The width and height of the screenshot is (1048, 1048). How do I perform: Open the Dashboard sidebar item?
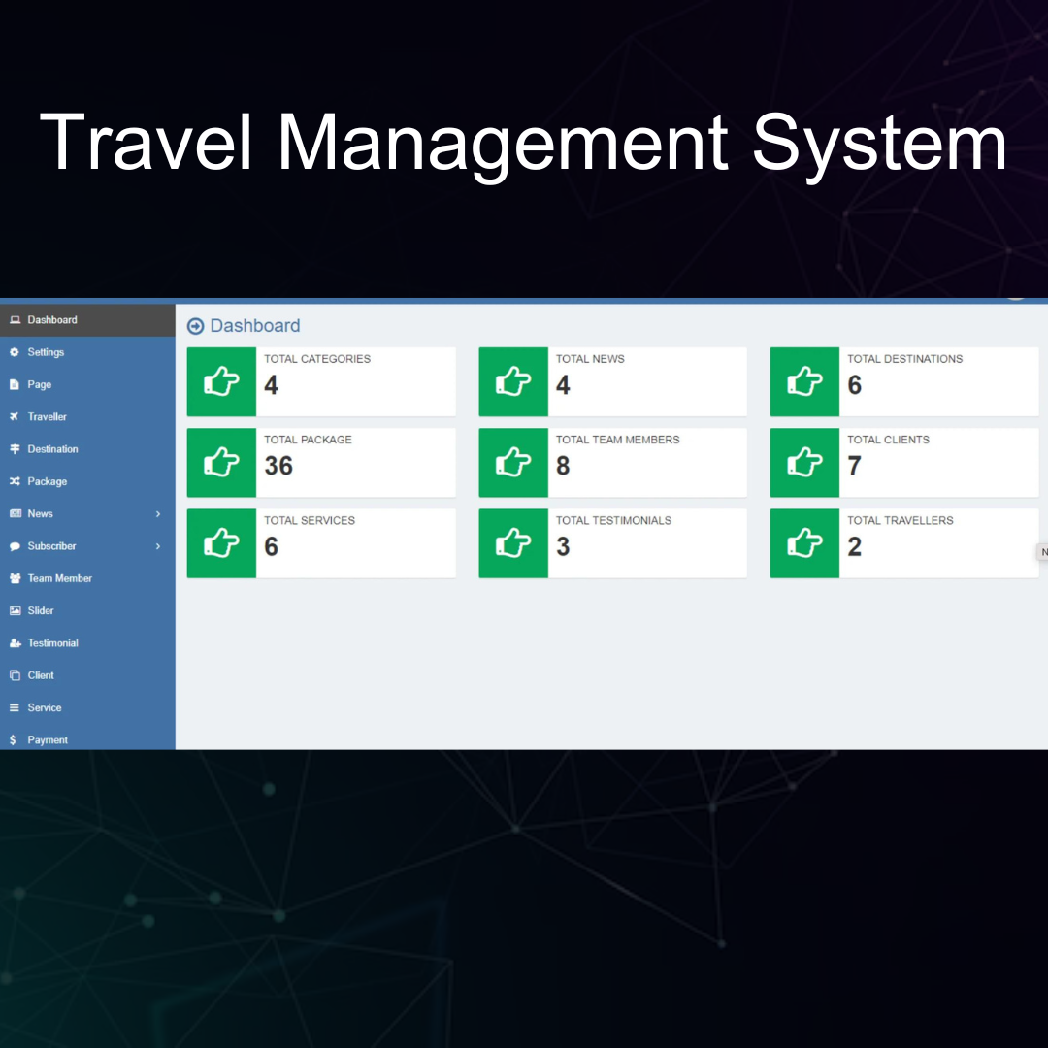pos(52,320)
